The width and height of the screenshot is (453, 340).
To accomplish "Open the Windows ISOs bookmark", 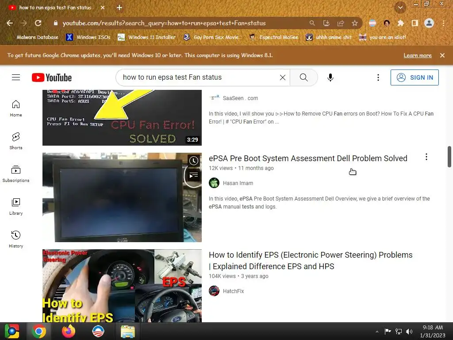I will (x=88, y=37).
